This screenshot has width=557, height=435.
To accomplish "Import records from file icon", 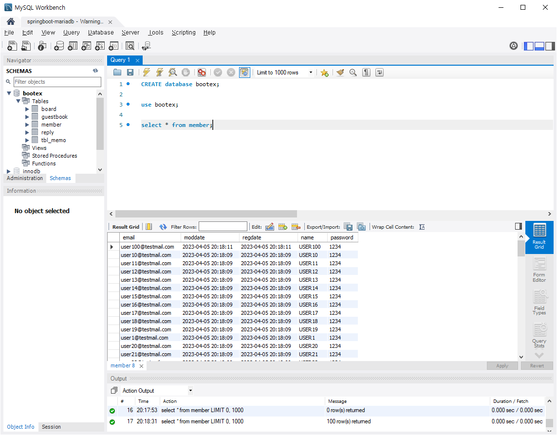I will [x=361, y=227].
